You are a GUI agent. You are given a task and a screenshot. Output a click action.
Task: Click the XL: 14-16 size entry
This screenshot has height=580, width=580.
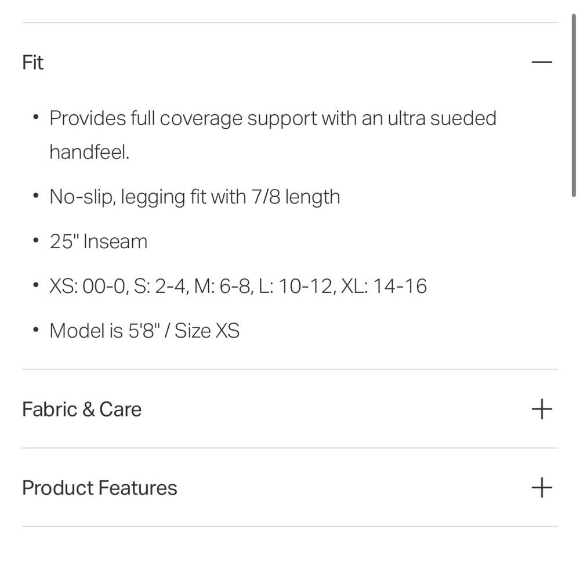[385, 287]
